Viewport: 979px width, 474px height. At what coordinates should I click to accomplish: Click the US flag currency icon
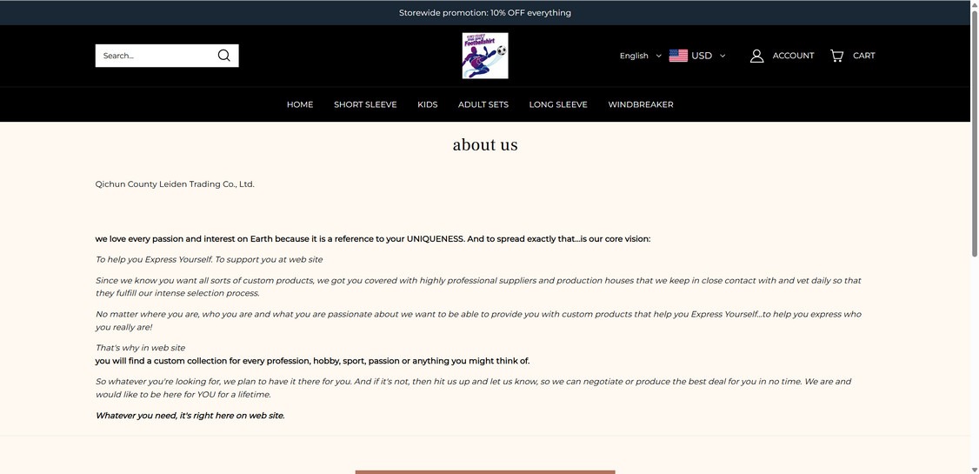coord(678,56)
